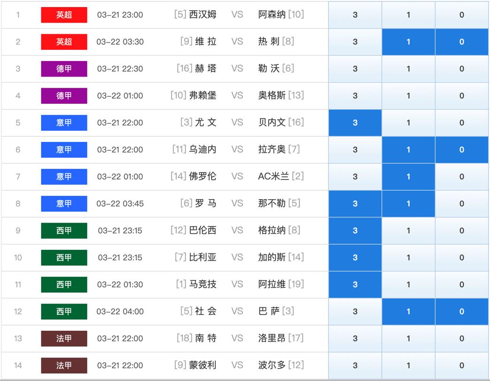Select 0 for 巴伦西 vs 格拉纳
Screen dimensions: 490x381
tap(461, 231)
